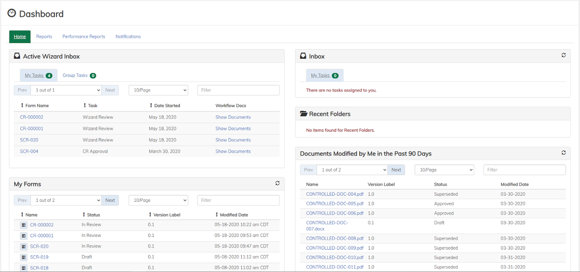This screenshot has height=272, width=580.
Task: Switch to the Reports tab
Action: click(44, 37)
